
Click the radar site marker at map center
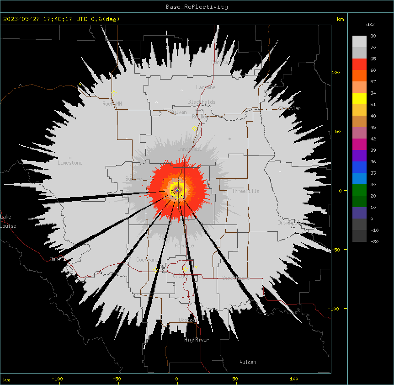(x=177, y=191)
